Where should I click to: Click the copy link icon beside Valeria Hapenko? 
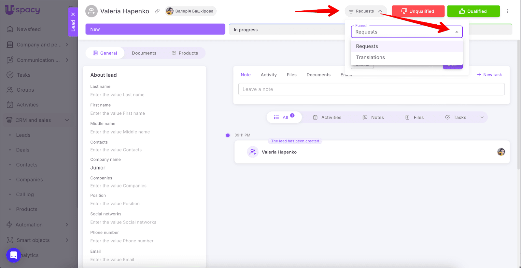157,11
